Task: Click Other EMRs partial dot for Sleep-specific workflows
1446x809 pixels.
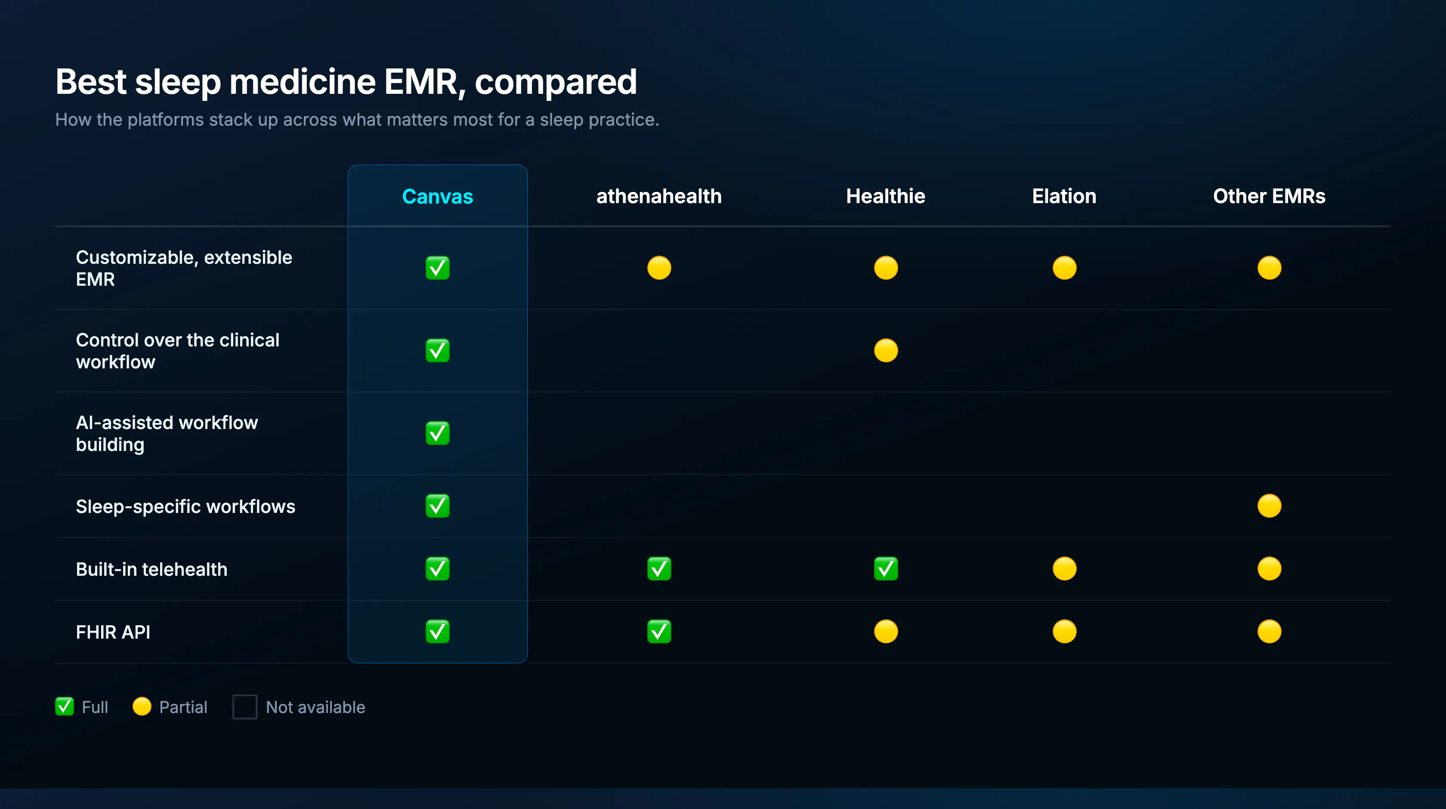Action: (x=1269, y=506)
